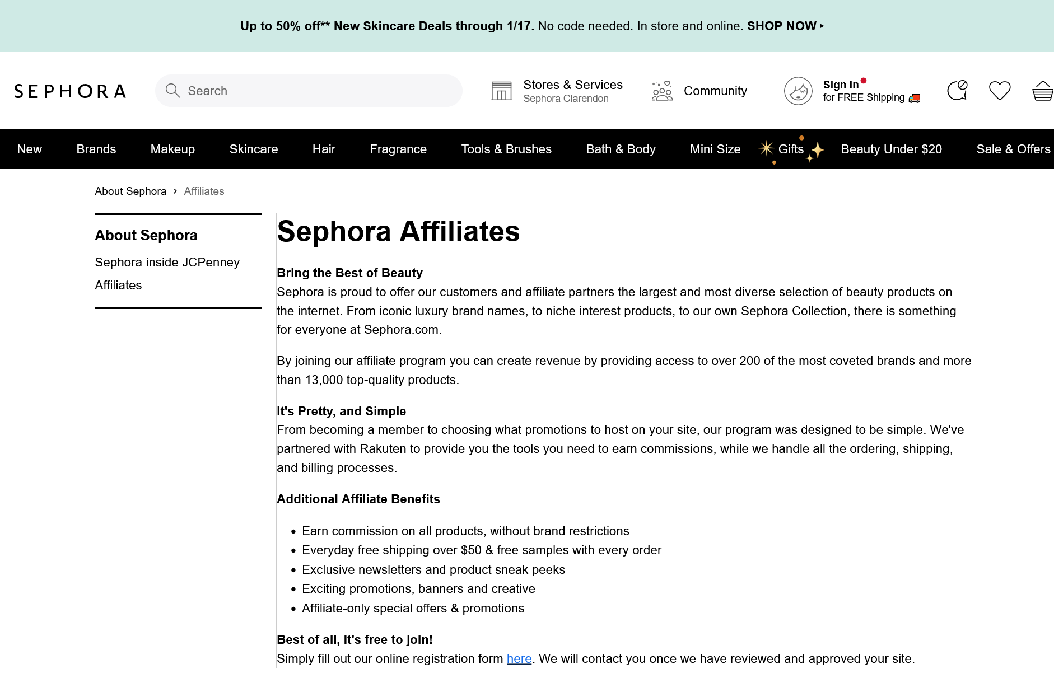This screenshot has height=692, width=1054.
Task: Click 'Exciting promotions, banners and creative' bullet
Action: coord(418,588)
